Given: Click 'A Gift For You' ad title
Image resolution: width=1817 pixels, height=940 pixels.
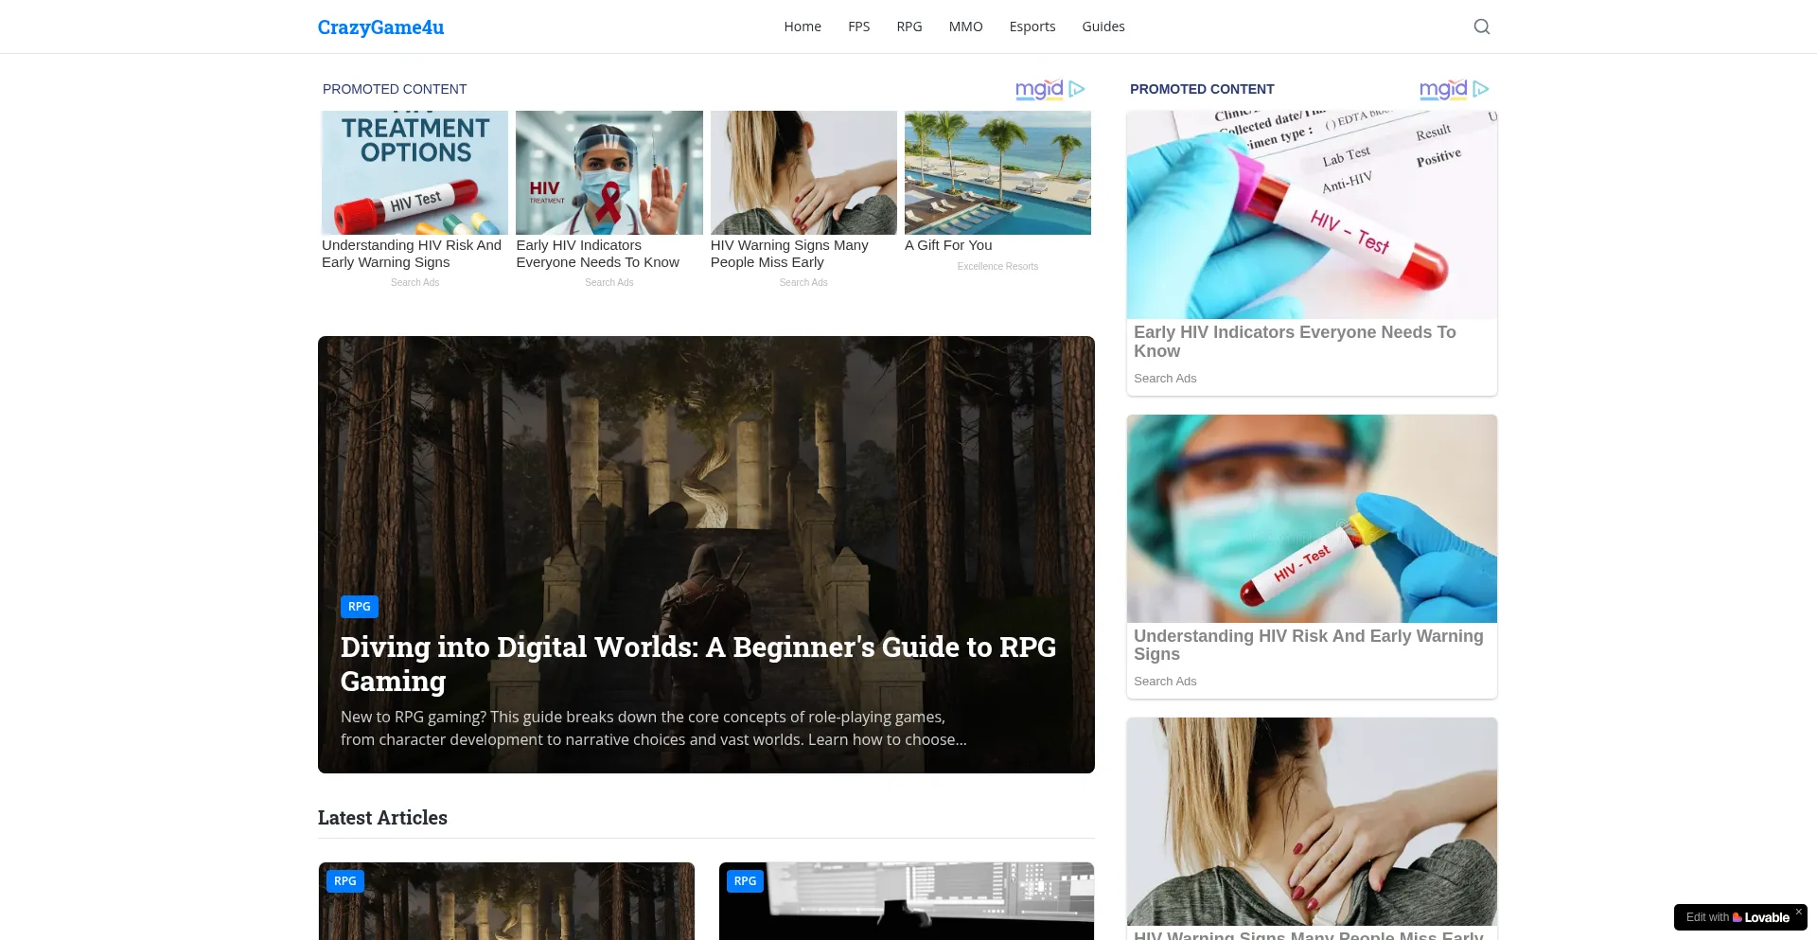Looking at the screenshot, I should tap(948, 245).
